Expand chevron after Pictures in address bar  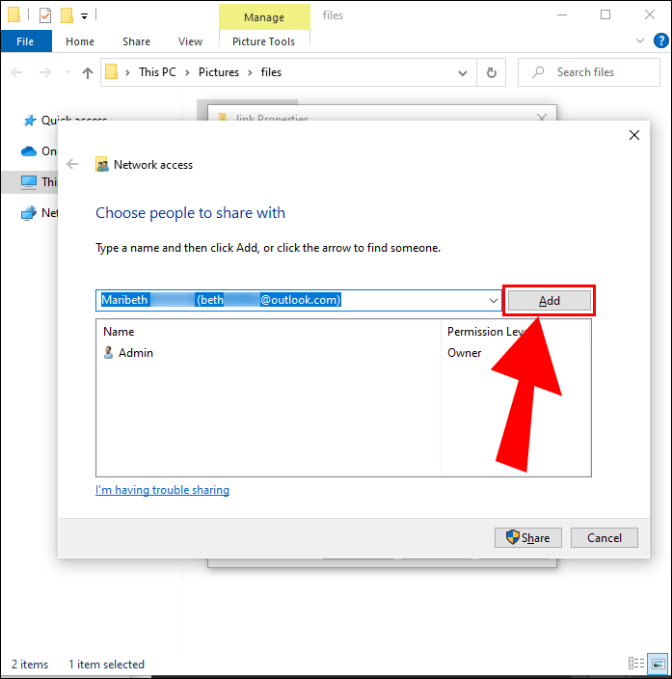pos(250,72)
